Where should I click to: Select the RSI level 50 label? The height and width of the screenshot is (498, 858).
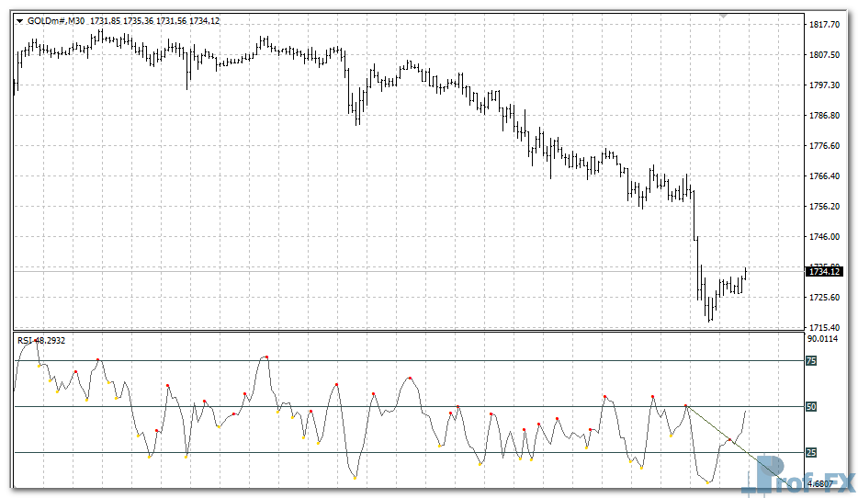coord(811,406)
